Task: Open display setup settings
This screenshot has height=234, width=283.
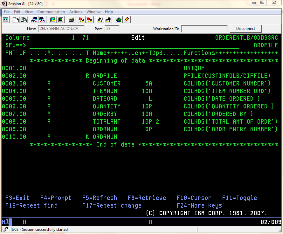Action: pyautogui.click(x=53, y=20)
